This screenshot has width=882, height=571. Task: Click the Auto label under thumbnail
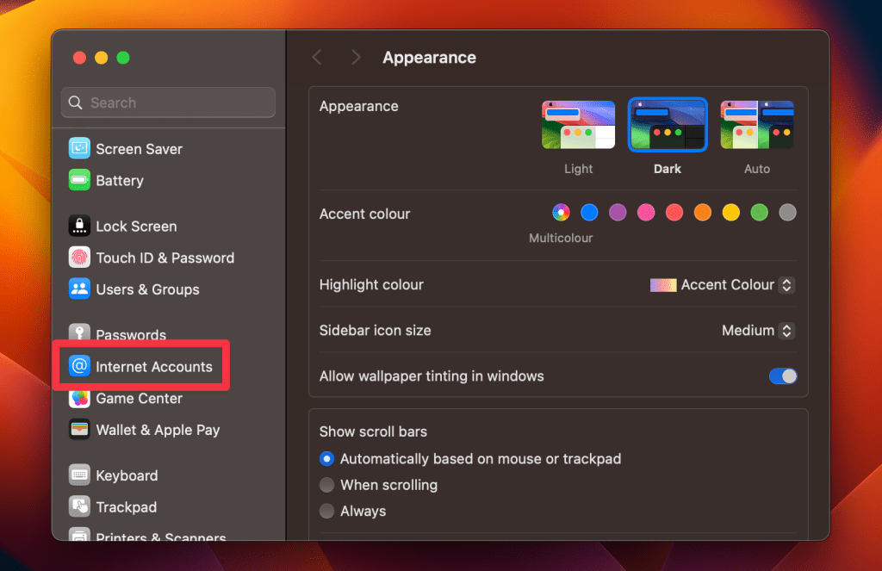coord(757,169)
